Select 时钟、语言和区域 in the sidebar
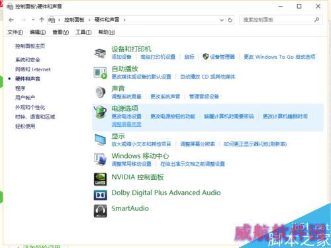Screen dimensions: 331x248 click(35, 117)
